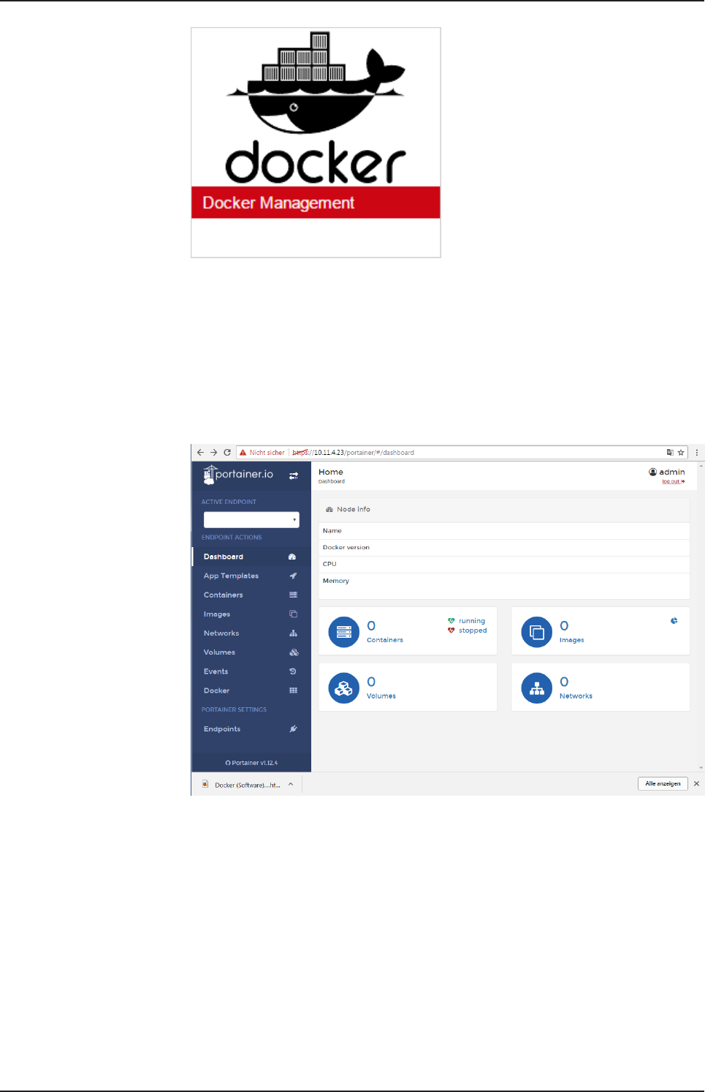Screen dimensions: 705x1092
Task: Click the Volumes label in the widget
Action: pyautogui.click(x=381, y=696)
